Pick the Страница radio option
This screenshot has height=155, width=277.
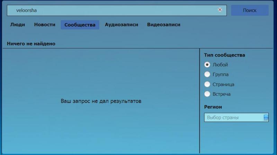207,84
